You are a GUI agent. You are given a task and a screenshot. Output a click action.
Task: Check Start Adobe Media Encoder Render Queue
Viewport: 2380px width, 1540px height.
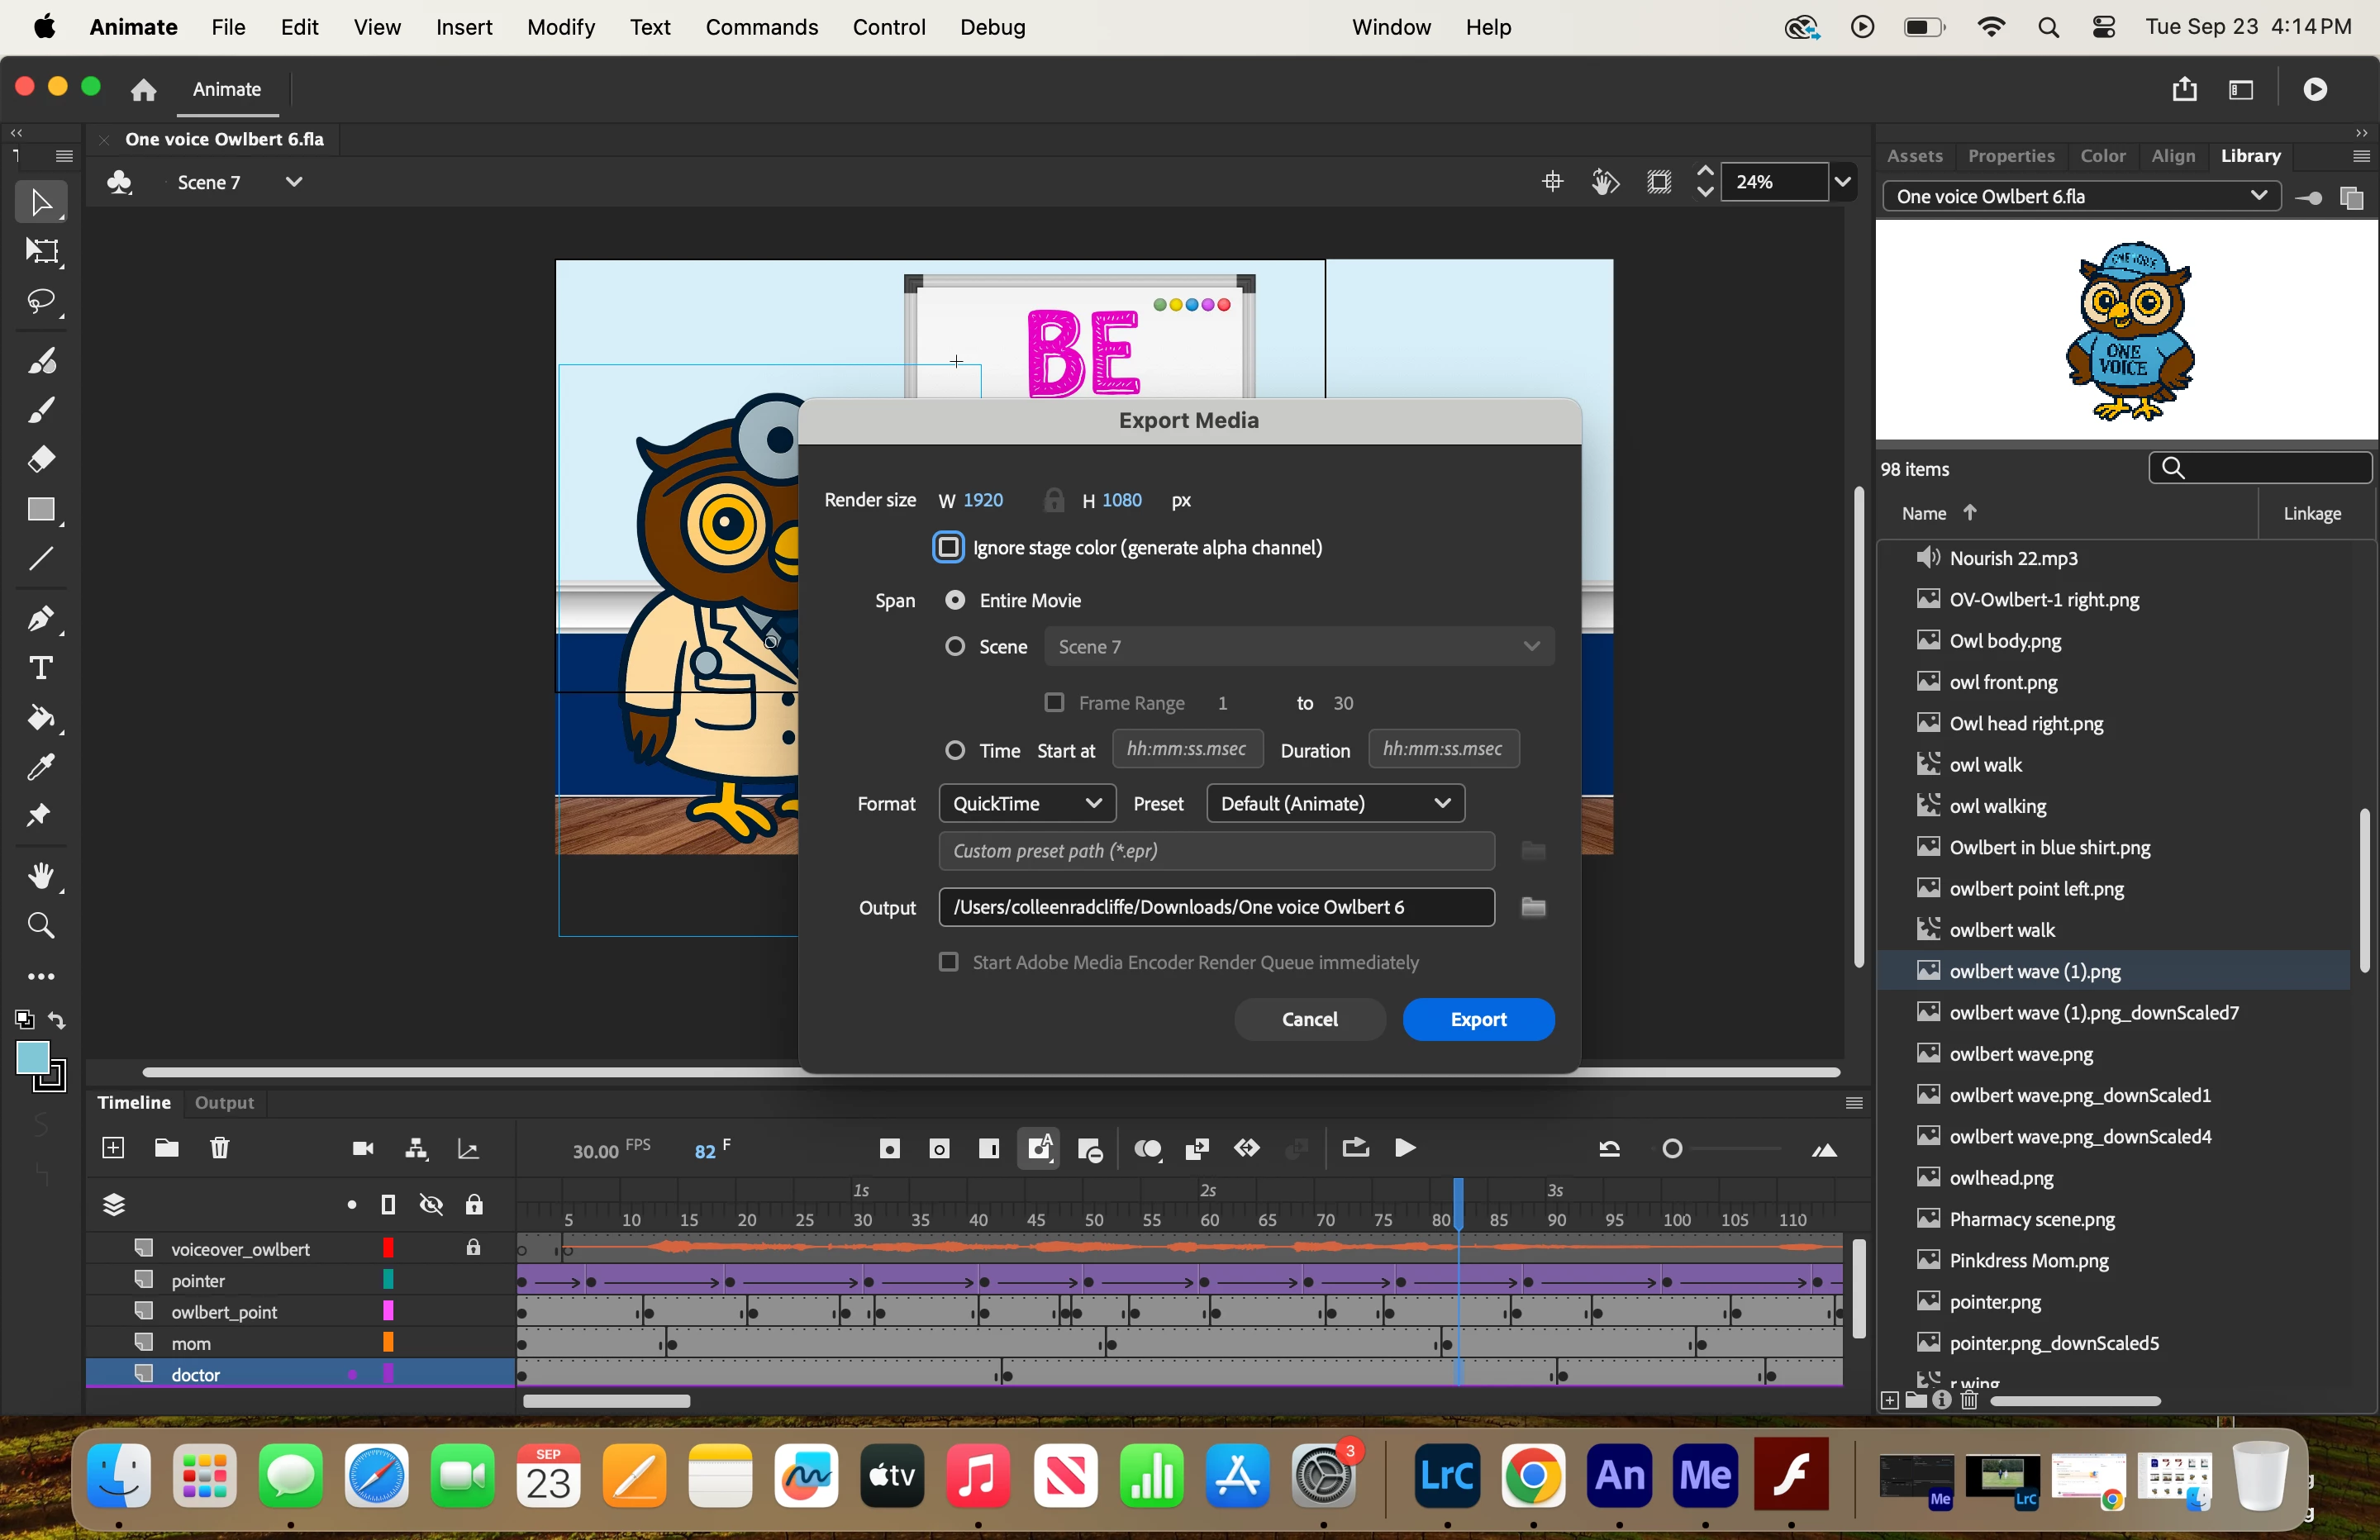click(x=948, y=962)
